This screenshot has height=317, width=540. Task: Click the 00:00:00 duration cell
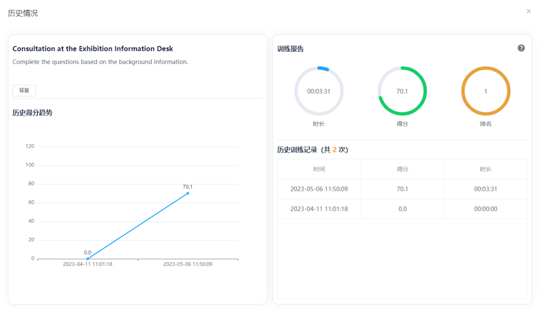point(485,209)
